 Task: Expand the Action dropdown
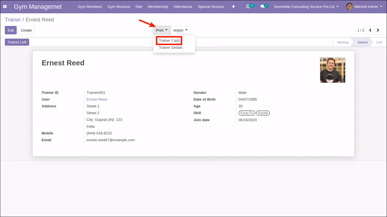(180, 30)
